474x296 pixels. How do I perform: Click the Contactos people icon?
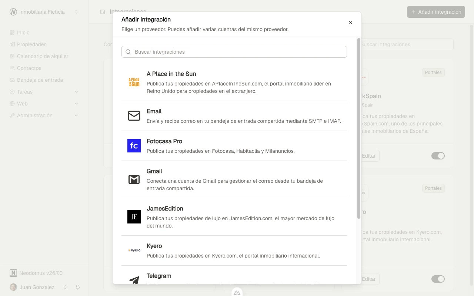click(12, 68)
